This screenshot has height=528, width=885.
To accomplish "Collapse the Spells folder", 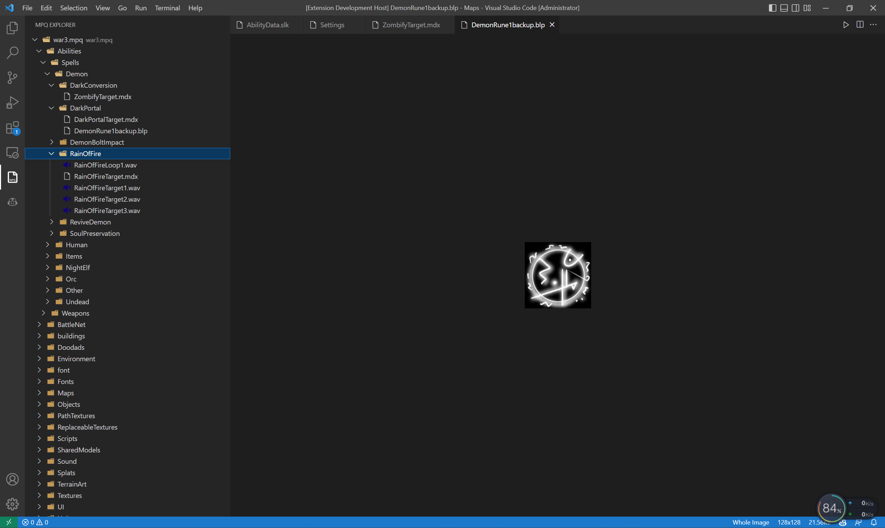I will (44, 63).
